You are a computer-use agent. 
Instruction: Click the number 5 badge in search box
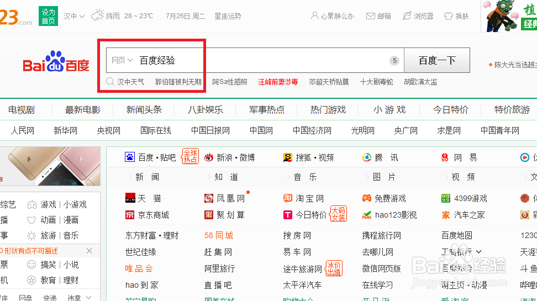(394, 61)
